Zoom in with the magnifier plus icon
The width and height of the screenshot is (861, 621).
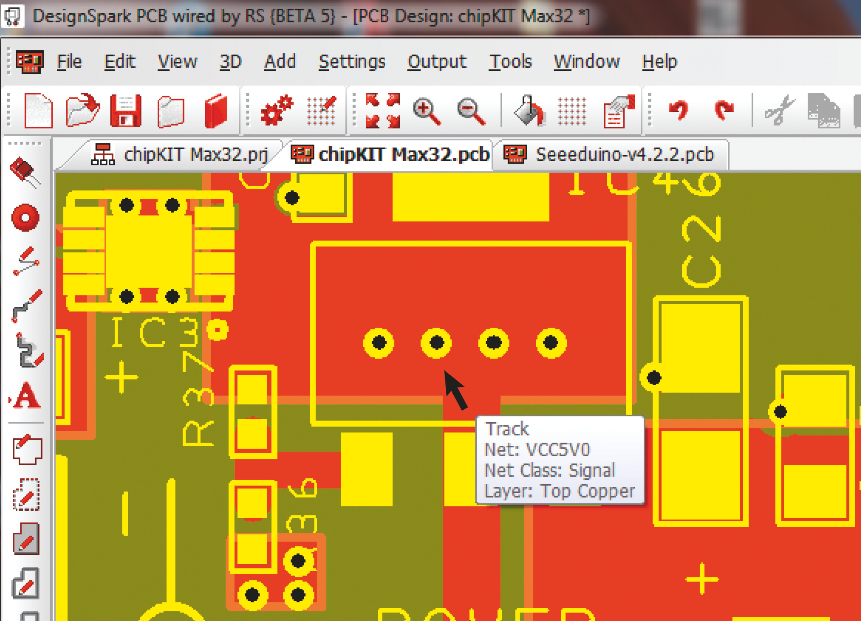426,111
